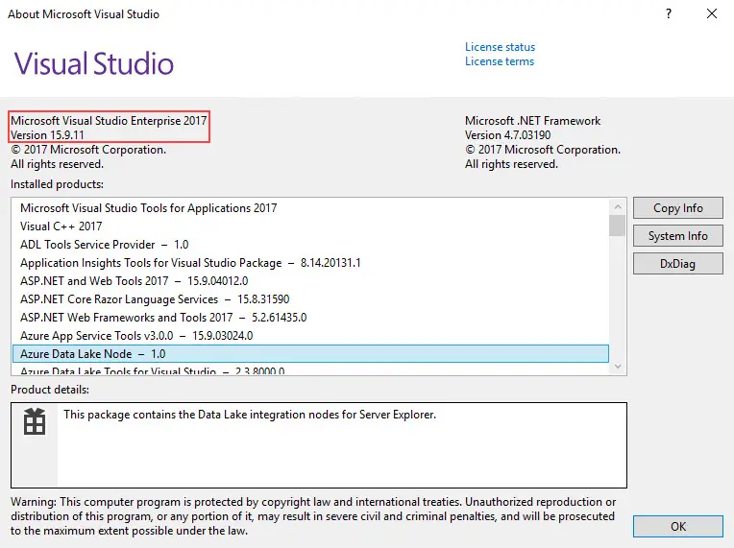Viewport: 734px width, 548px height.
Task: Select Application Insights Tools for Visual Studio Package
Action: click(311, 263)
